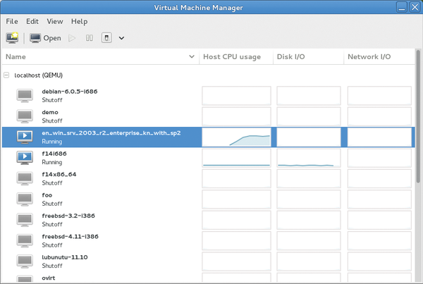
Task: Open the File menu
Action: (12, 22)
